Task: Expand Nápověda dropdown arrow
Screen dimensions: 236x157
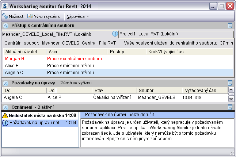Action: point(88,16)
